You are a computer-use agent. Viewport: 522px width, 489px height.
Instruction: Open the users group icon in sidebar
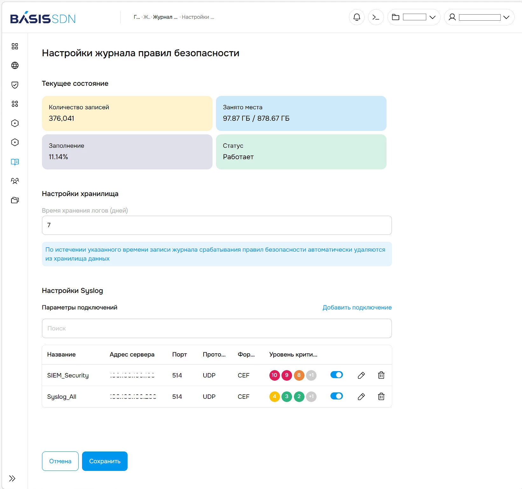point(15,181)
